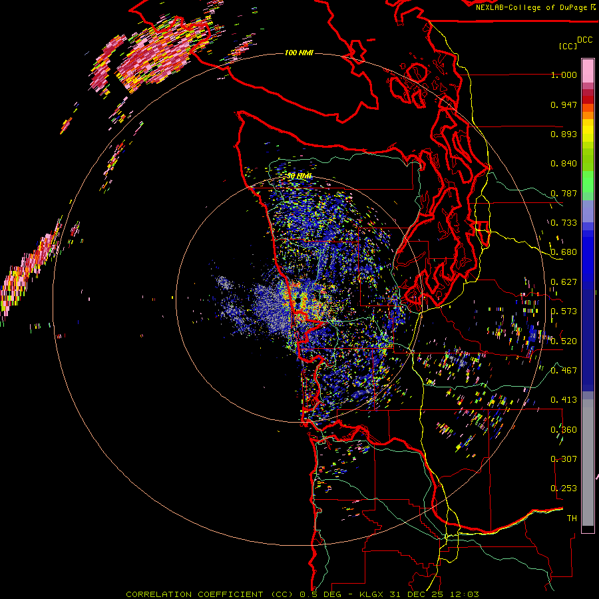599x599 pixels.
Task: Click the 100 NMI range ring label
Action: tap(299, 53)
